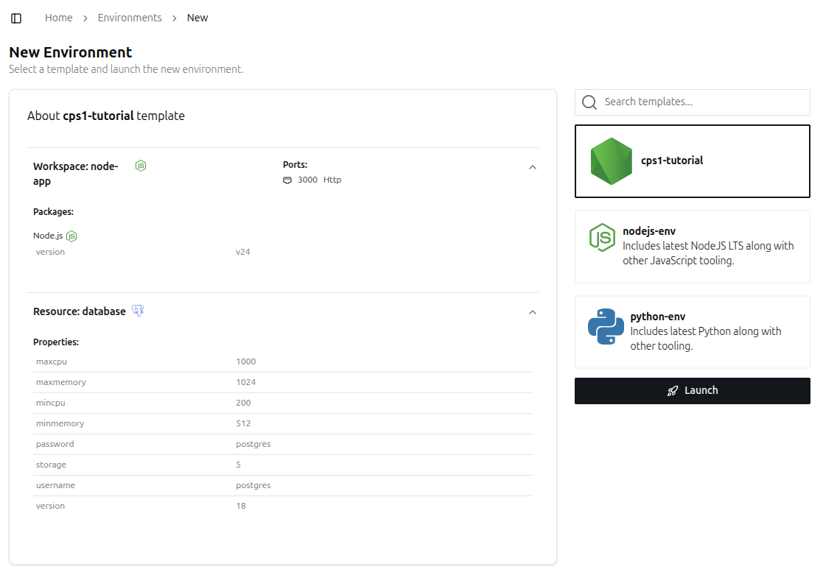The height and width of the screenshot is (575, 823).
Task: Click the python-env Python logo
Action: [606, 327]
